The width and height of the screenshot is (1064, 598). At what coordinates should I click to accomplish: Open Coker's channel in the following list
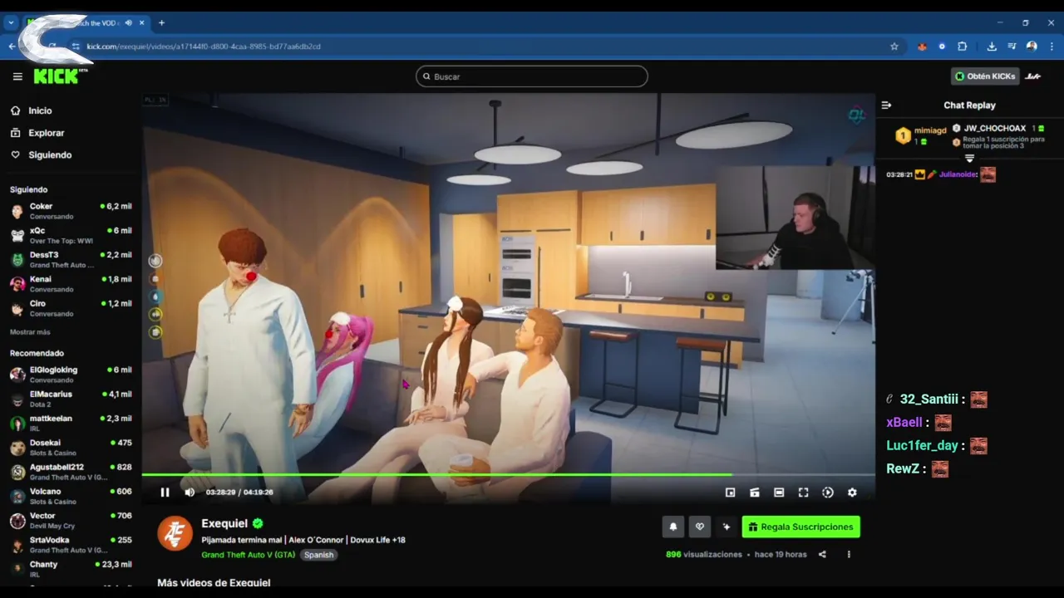pyautogui.click(x=71, y=211)
